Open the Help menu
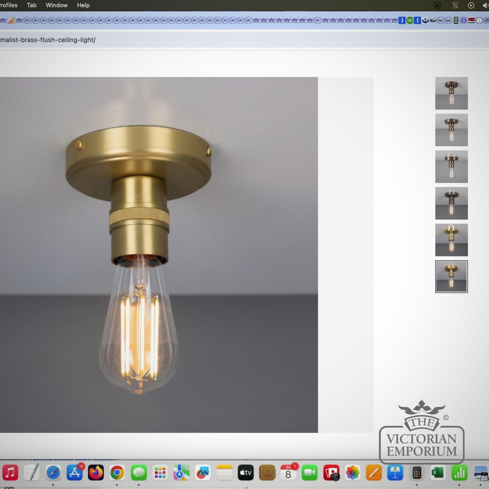This screenshot has width=489, height=489. (83, 5)
